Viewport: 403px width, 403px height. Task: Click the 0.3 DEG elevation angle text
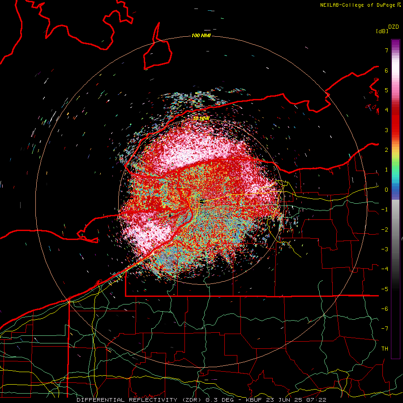pos(220,400)
